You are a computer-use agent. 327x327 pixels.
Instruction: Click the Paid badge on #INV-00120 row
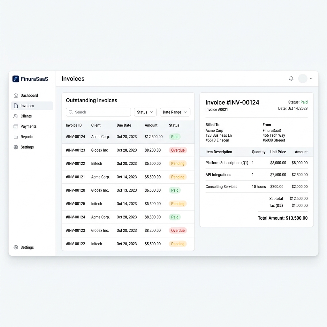pyautogui.click(x=175, y=190)
